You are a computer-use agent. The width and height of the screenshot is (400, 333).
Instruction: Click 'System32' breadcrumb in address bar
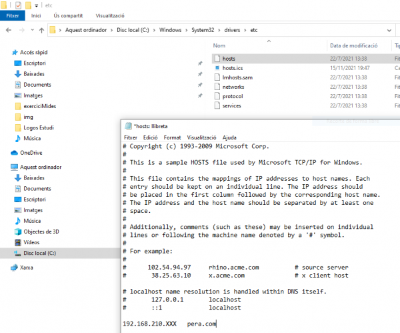[x=203, y=30]
